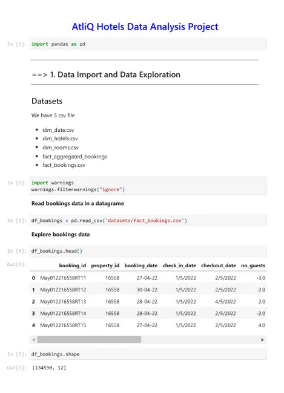This screenshot has height=393, width=284.
Task: Click the Datasets heading
Action: [47, 101]
